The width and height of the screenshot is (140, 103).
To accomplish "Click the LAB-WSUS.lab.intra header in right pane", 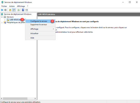I will pos(46,14).
